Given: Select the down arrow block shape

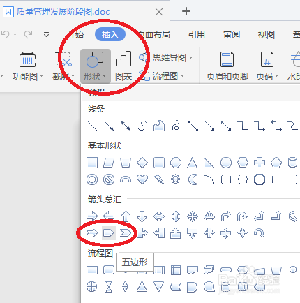Looking at the screenshot, I should 142,216.
